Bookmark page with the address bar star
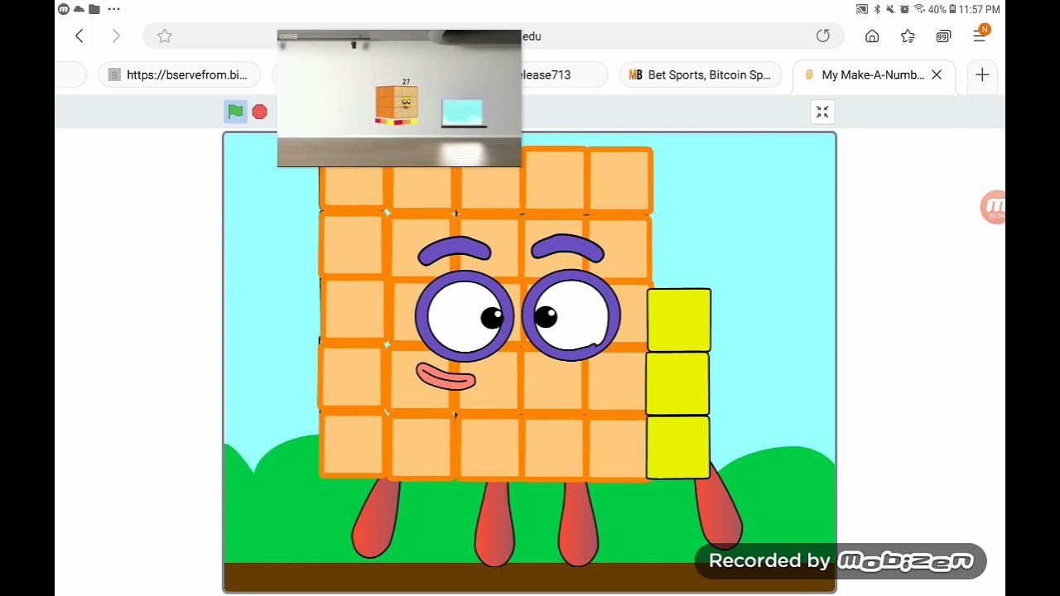The image size is (1060, 596). click(x=165, y=36)
